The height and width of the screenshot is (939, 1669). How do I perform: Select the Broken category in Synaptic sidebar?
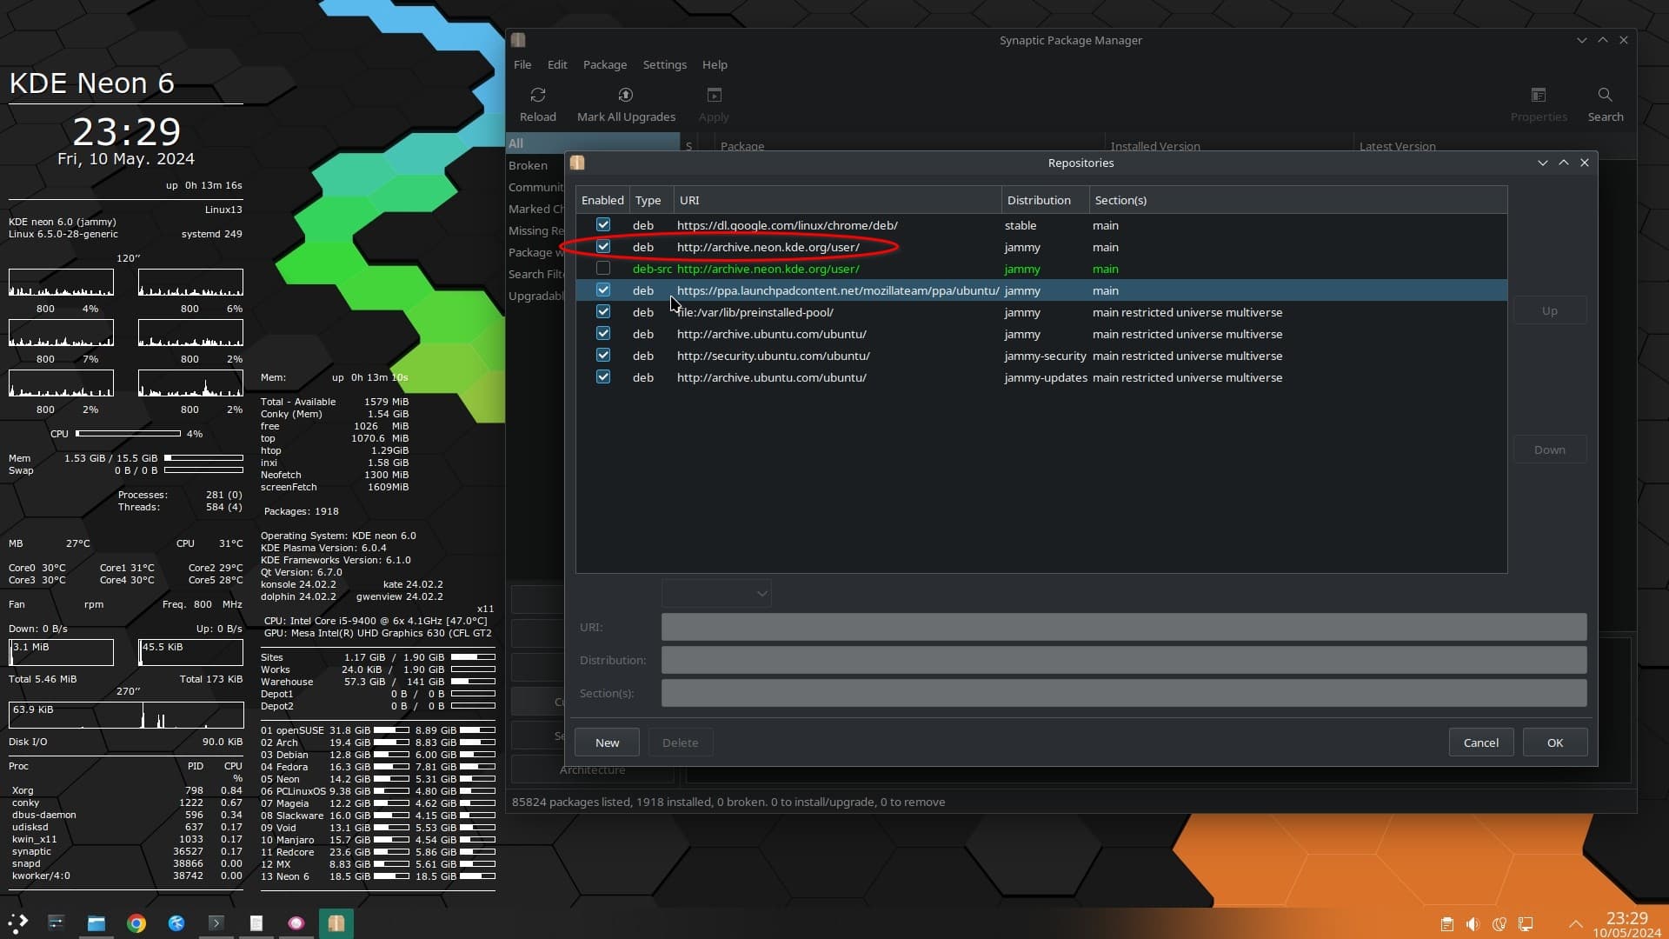536,165
